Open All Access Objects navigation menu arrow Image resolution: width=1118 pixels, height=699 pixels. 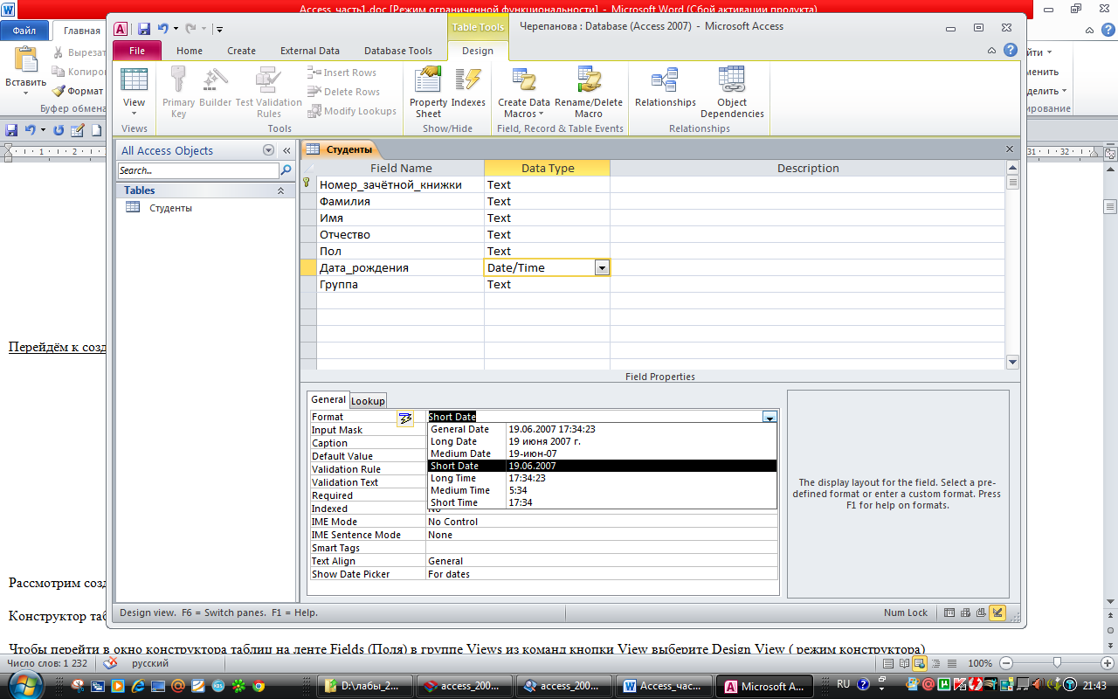pos(269,150)
